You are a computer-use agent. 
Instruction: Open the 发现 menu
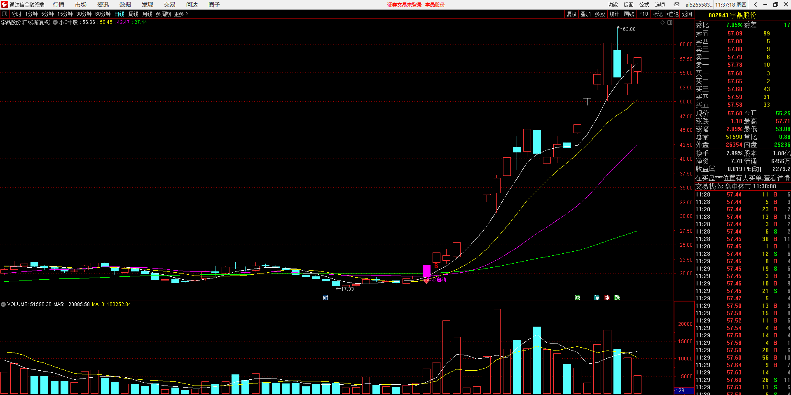[147, 5]
